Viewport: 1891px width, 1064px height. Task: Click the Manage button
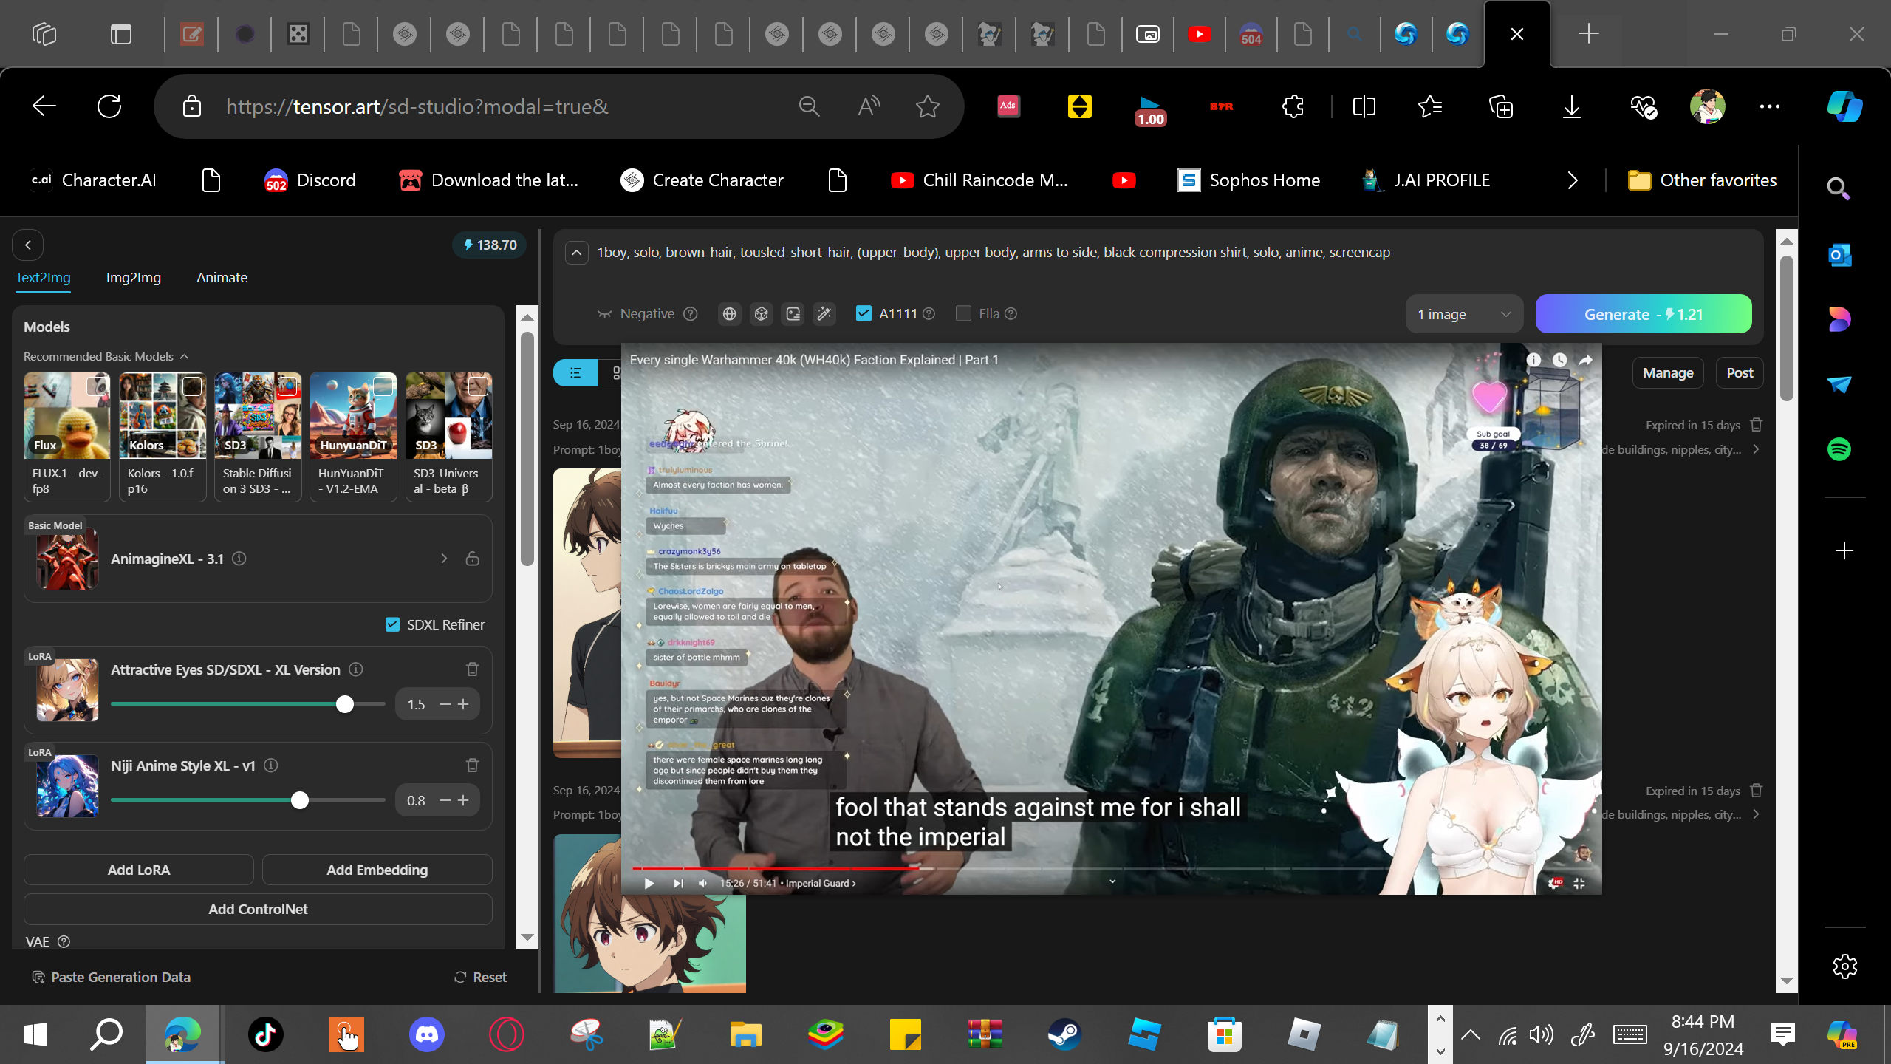coord(1668,373)
